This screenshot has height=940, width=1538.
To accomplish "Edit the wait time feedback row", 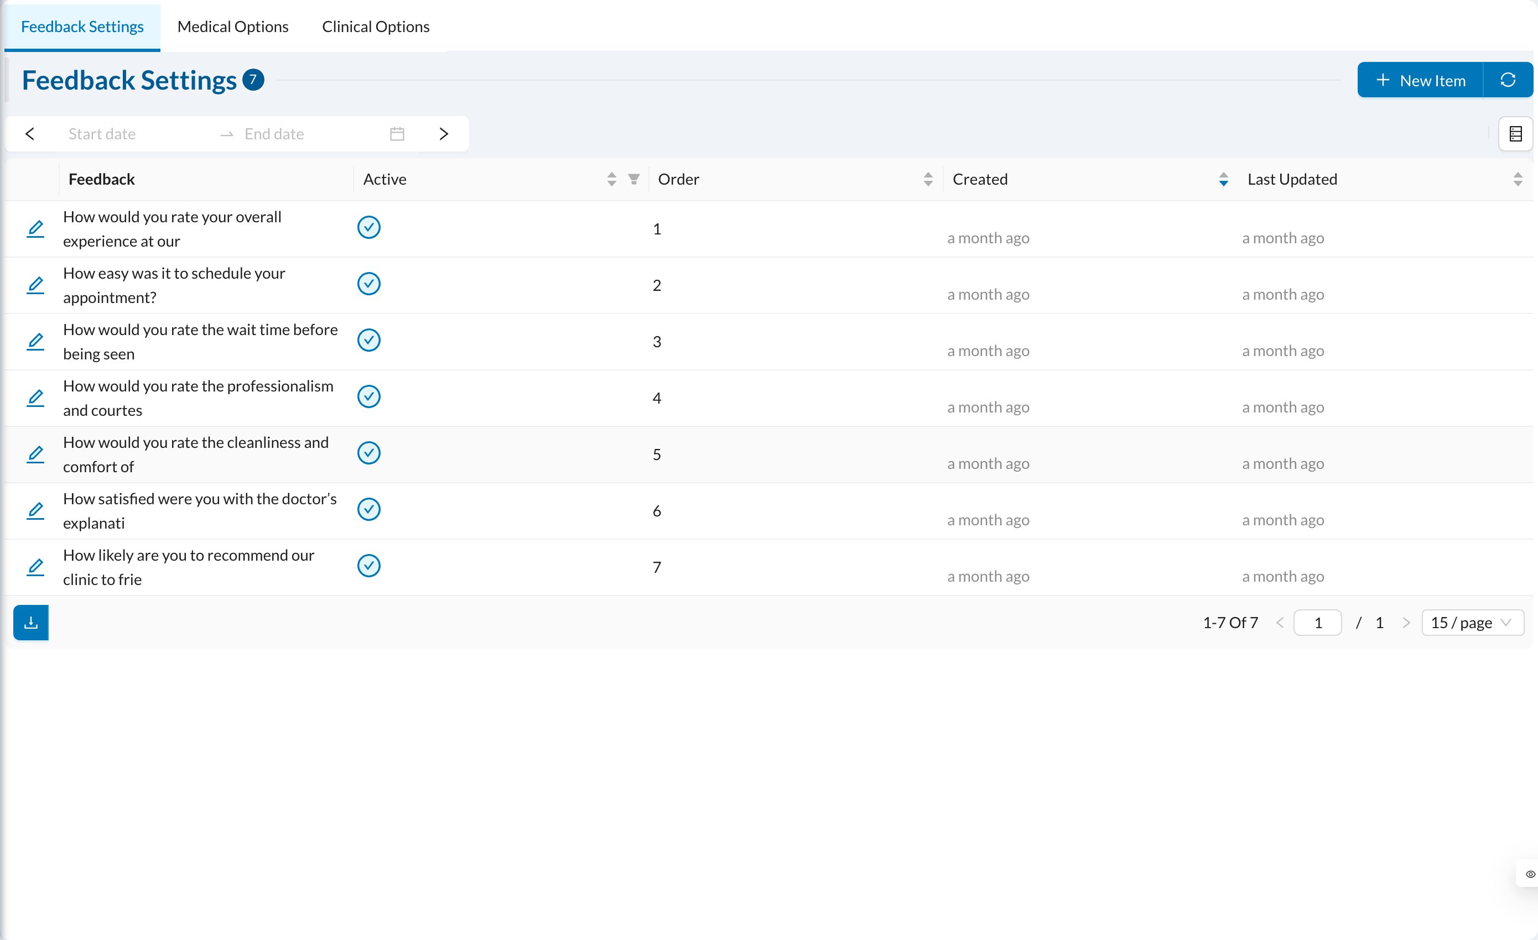I will 35,342.
